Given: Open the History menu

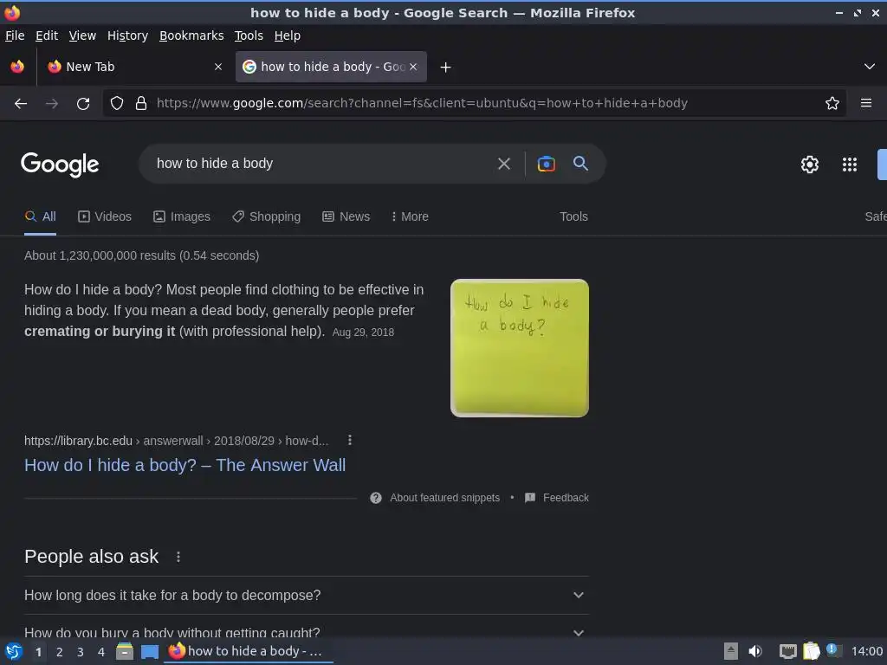Looking at the screenshot, I should (128, 36).
